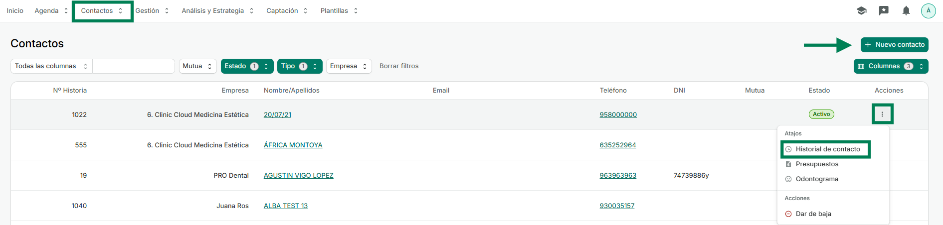Open the Contactos navigation menu
This screenshot has height=225, width=943.
tap(102, 11)
